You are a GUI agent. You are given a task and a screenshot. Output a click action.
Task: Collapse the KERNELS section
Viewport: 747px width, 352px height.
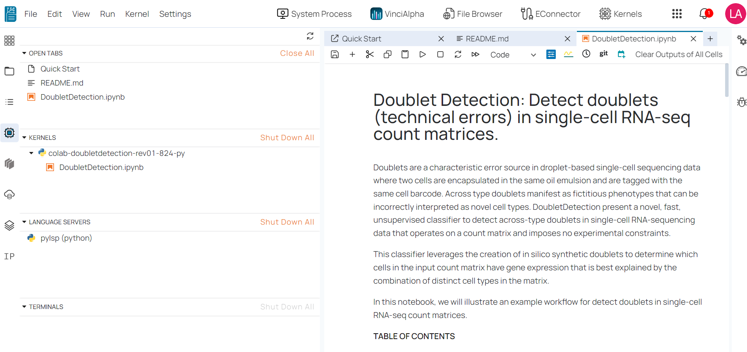click(24, 138)
